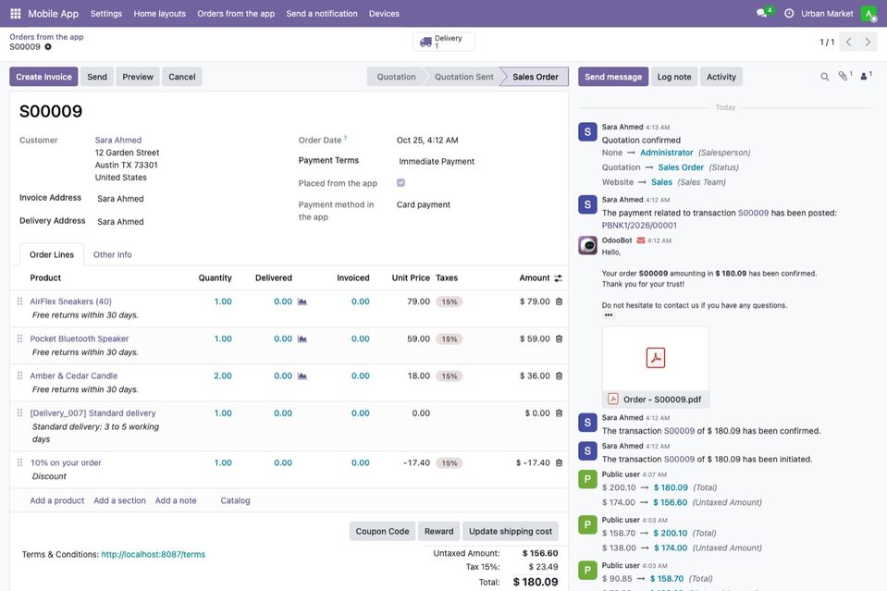Grab drag handle of 10% on your order row
Screen dimensions: 887x591
(x=19, y=462)
